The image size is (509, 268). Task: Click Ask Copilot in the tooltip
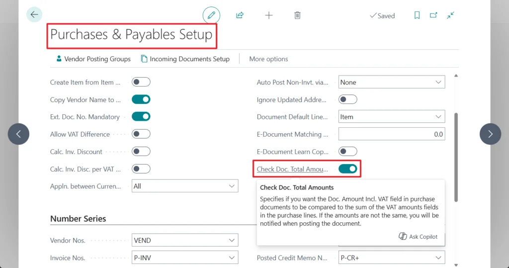418,237
